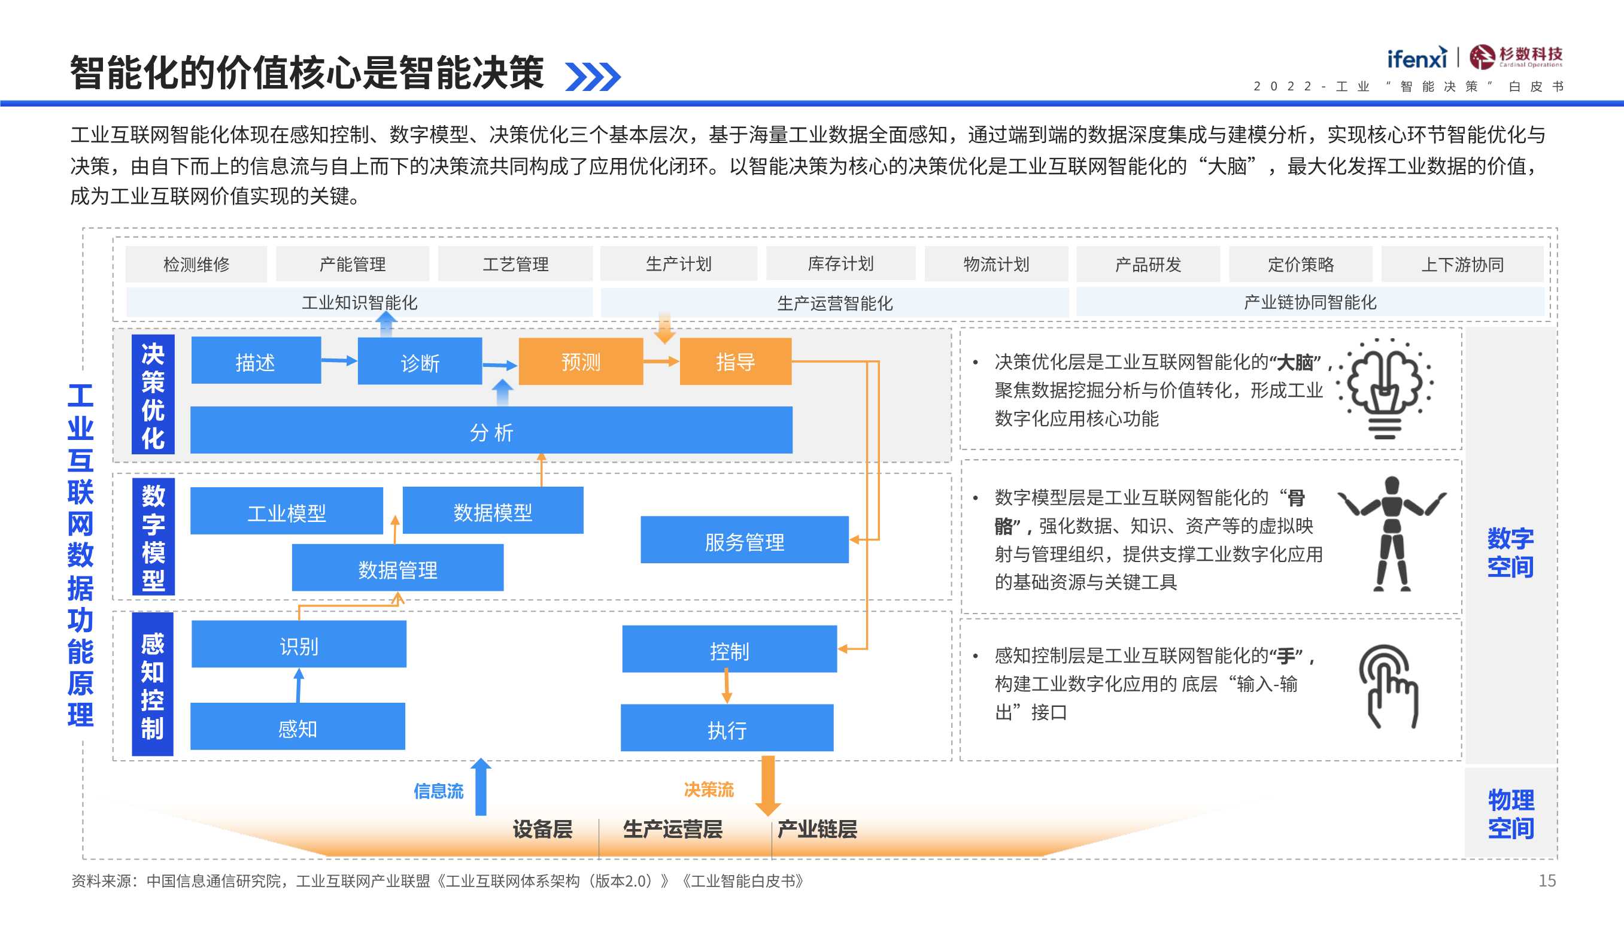Select the 产能管理 box
1624x926 pixels.
352,264
